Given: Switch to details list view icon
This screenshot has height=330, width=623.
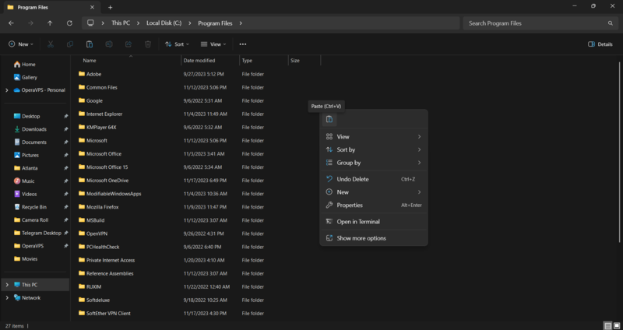Looking at the screenshot, I should 607,325.
